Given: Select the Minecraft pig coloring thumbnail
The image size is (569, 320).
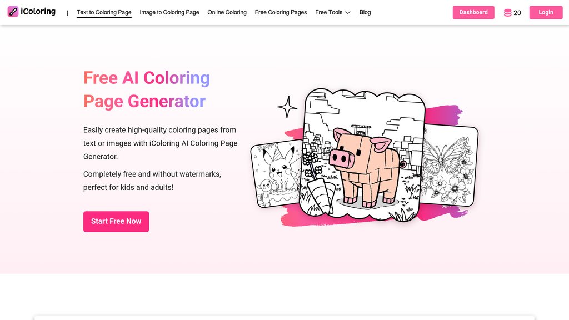Looking at the screenshot, I should (x=362, y=154).
